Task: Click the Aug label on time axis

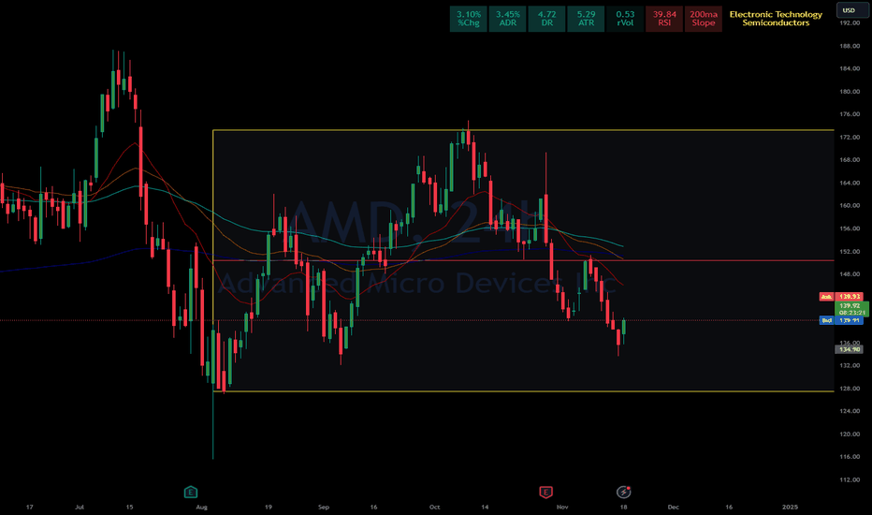Action: click(201, 508)
